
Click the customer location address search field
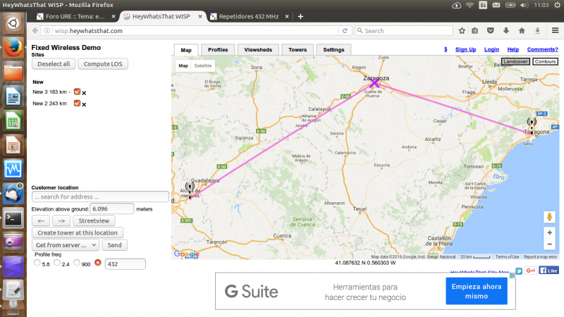[x=99, y=197]
